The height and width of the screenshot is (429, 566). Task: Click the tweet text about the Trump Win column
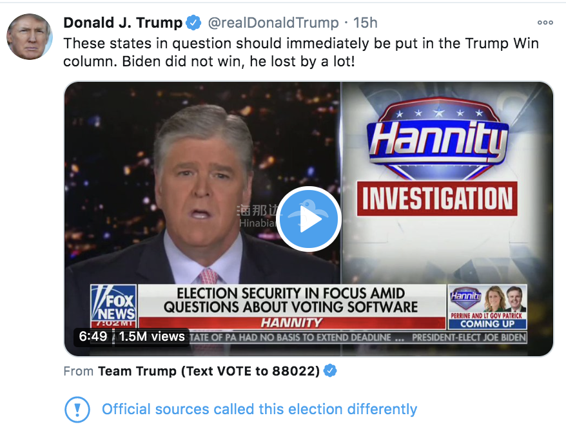(300, 52)
